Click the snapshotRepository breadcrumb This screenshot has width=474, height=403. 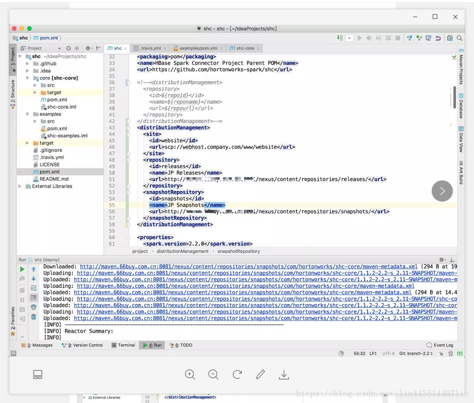[x=239, y=251]
